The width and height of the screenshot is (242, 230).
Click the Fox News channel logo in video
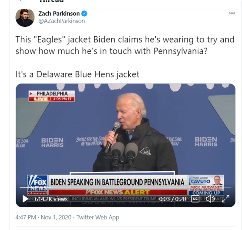click(37, 185)
